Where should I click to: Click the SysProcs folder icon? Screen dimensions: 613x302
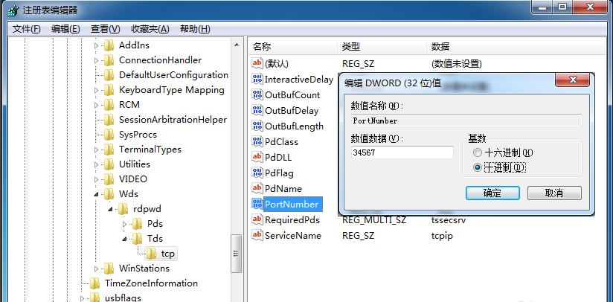[x=109, y=135]
